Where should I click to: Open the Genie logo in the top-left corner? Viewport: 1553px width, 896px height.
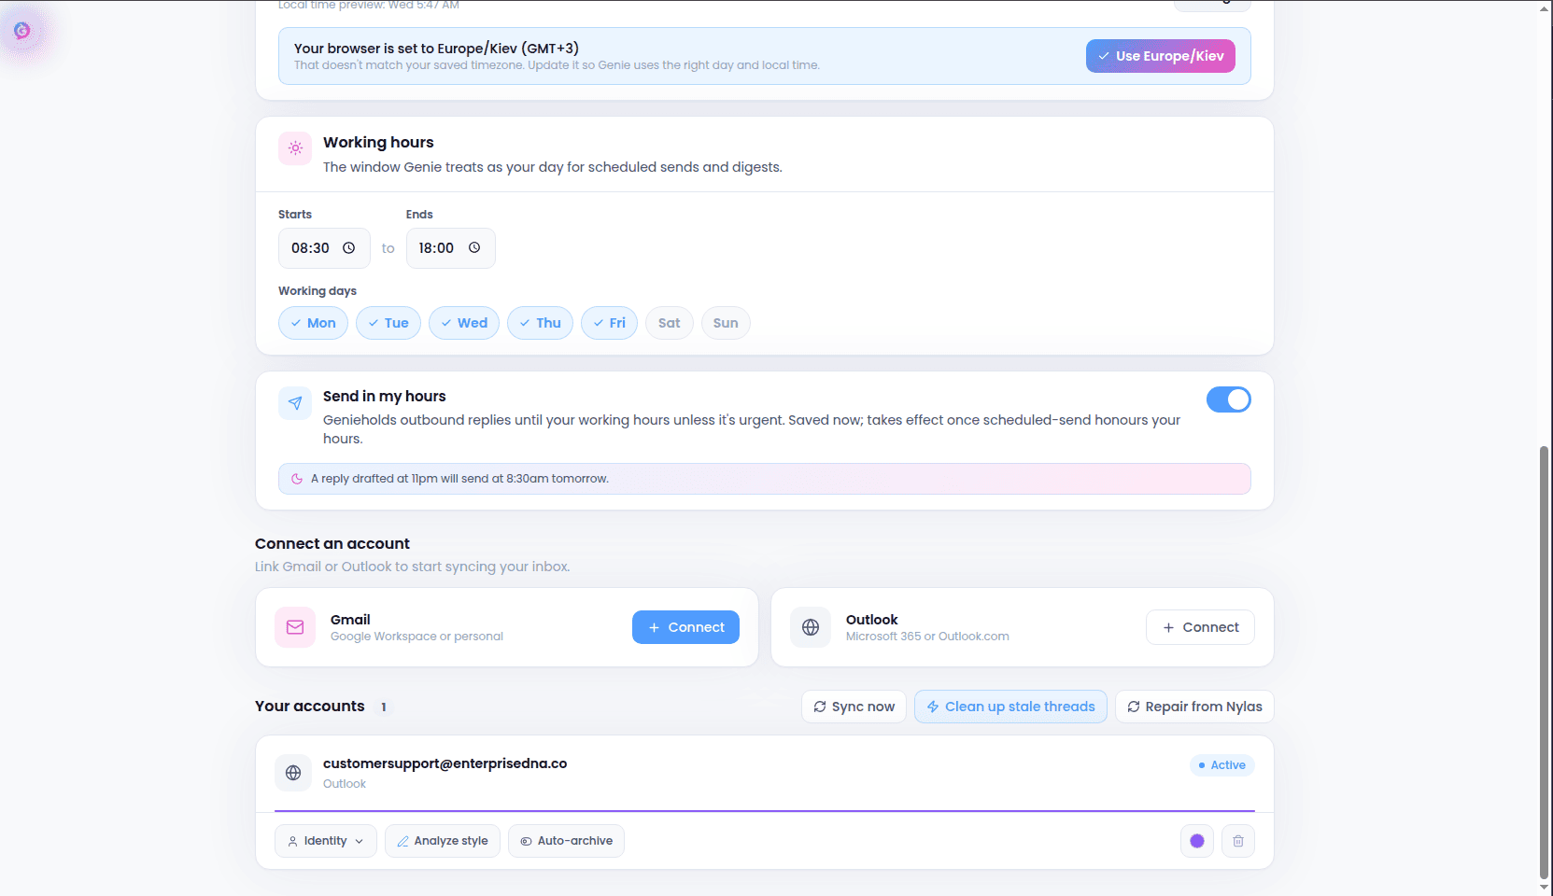[x=22, y=31]
